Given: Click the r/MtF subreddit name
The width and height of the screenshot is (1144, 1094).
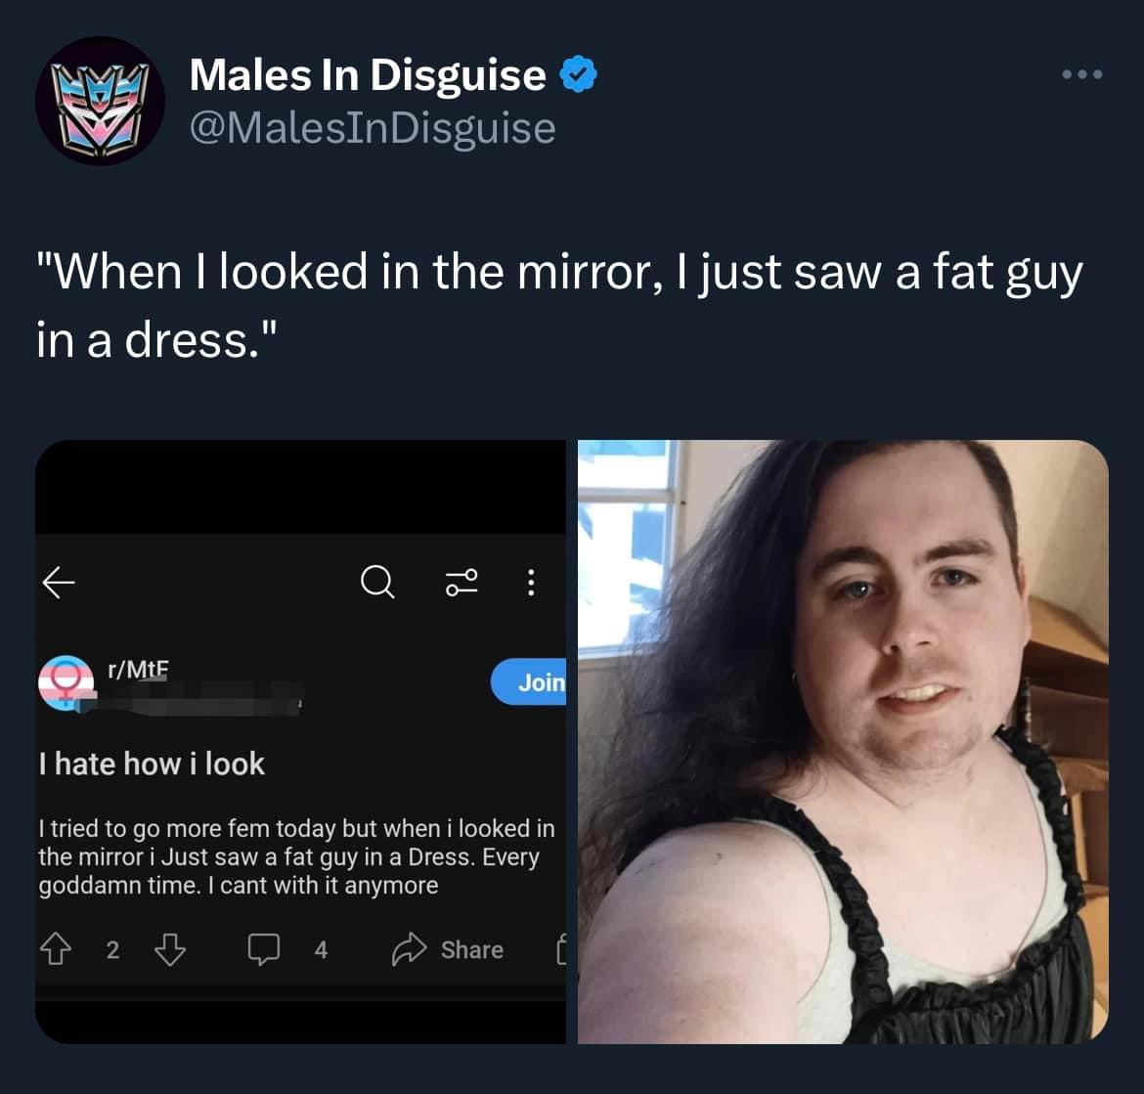Looking at the screenshot, I should tap(138, 670).
